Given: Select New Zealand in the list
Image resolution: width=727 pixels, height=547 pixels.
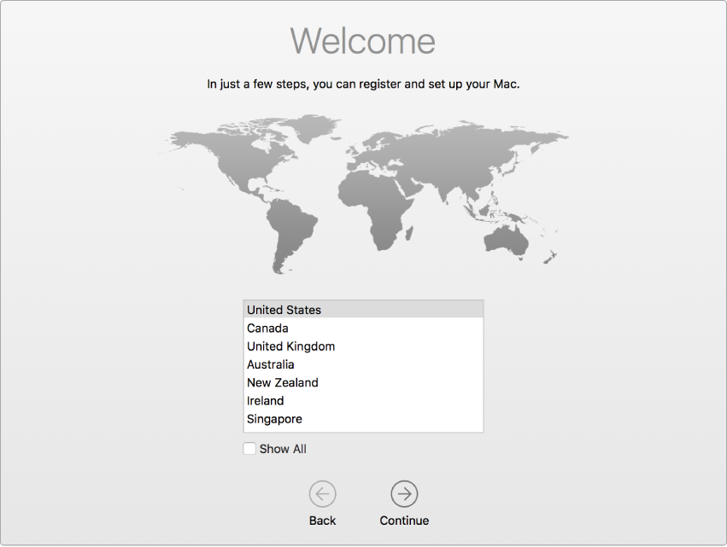Looking at the screenshot, I should click(282, 382).
